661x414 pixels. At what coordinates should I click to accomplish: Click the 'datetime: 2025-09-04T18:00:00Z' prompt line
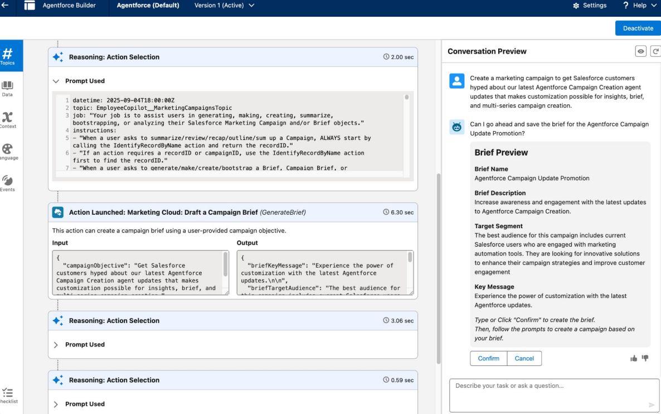[124, 100]
